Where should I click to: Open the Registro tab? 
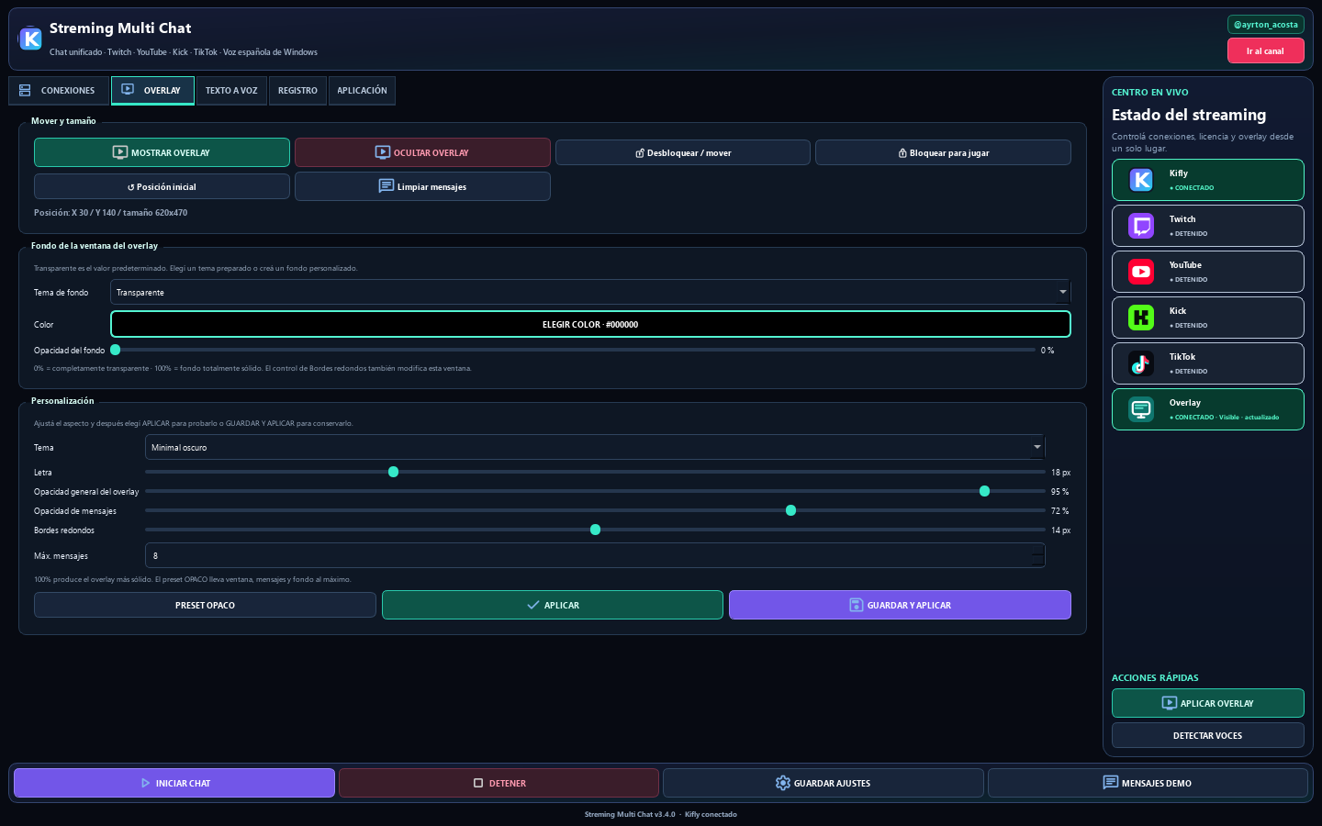pyautogui.click(x=297, y=91)
